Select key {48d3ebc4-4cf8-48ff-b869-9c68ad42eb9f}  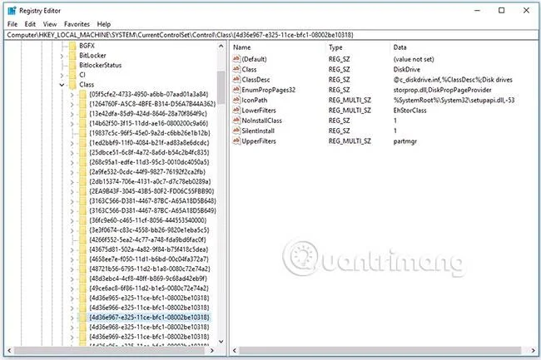coord(148,279)
